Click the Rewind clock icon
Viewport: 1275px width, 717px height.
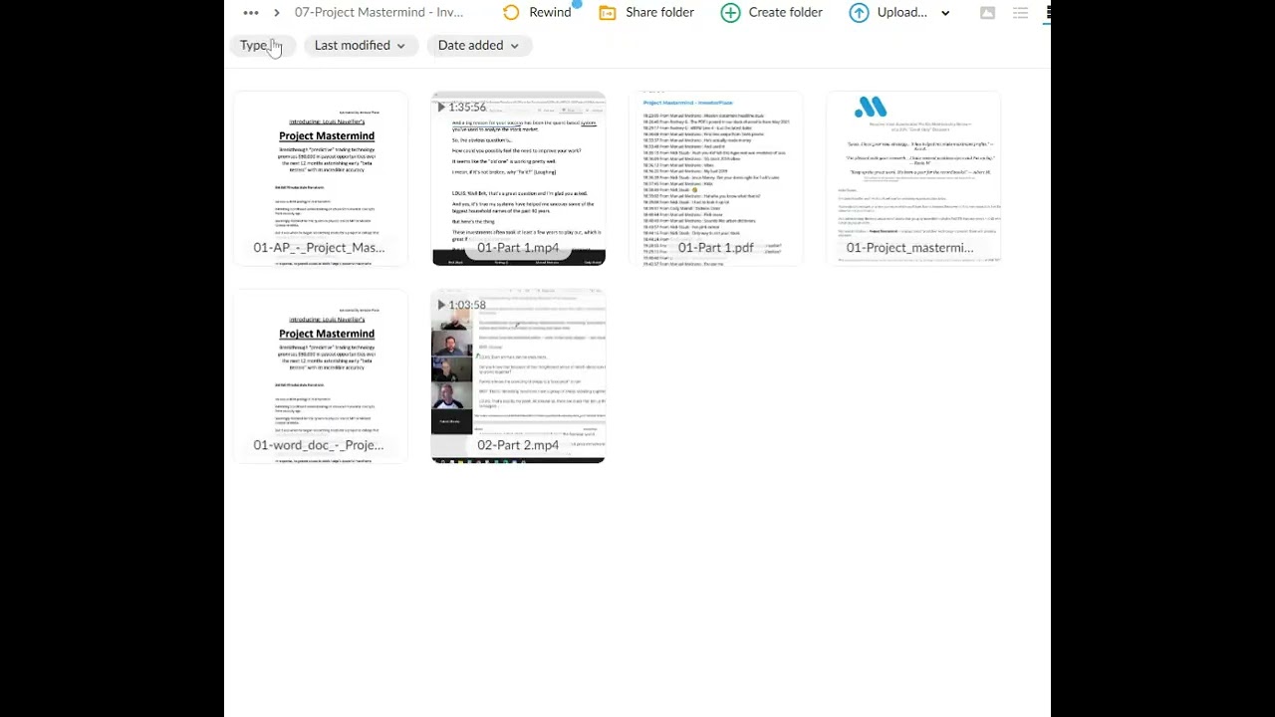tap(511, 13)
